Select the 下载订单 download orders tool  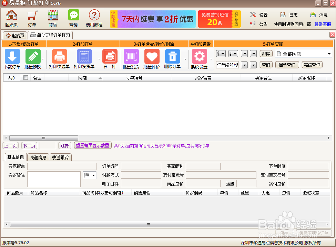point(12,58)
